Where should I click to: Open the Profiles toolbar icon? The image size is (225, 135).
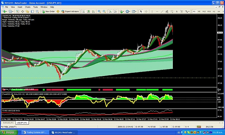[10, 12]
